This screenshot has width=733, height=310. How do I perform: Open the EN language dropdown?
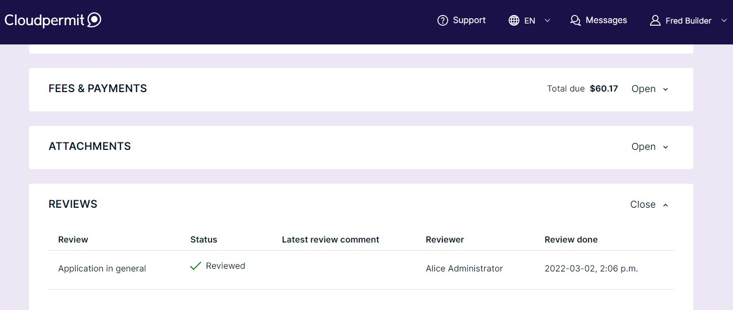[x=530, y=20]
